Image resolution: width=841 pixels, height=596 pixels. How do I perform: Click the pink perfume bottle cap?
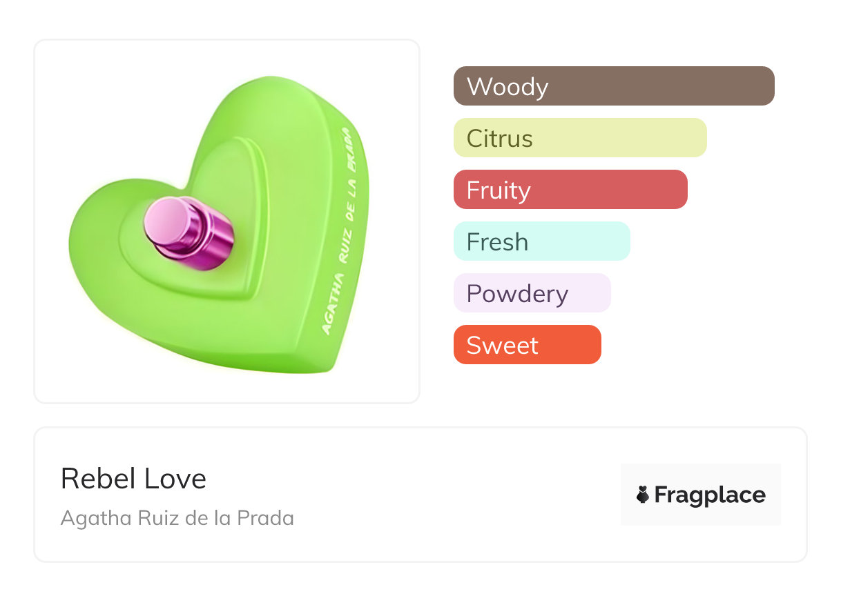pyautogui.click(x=188, y=231)
